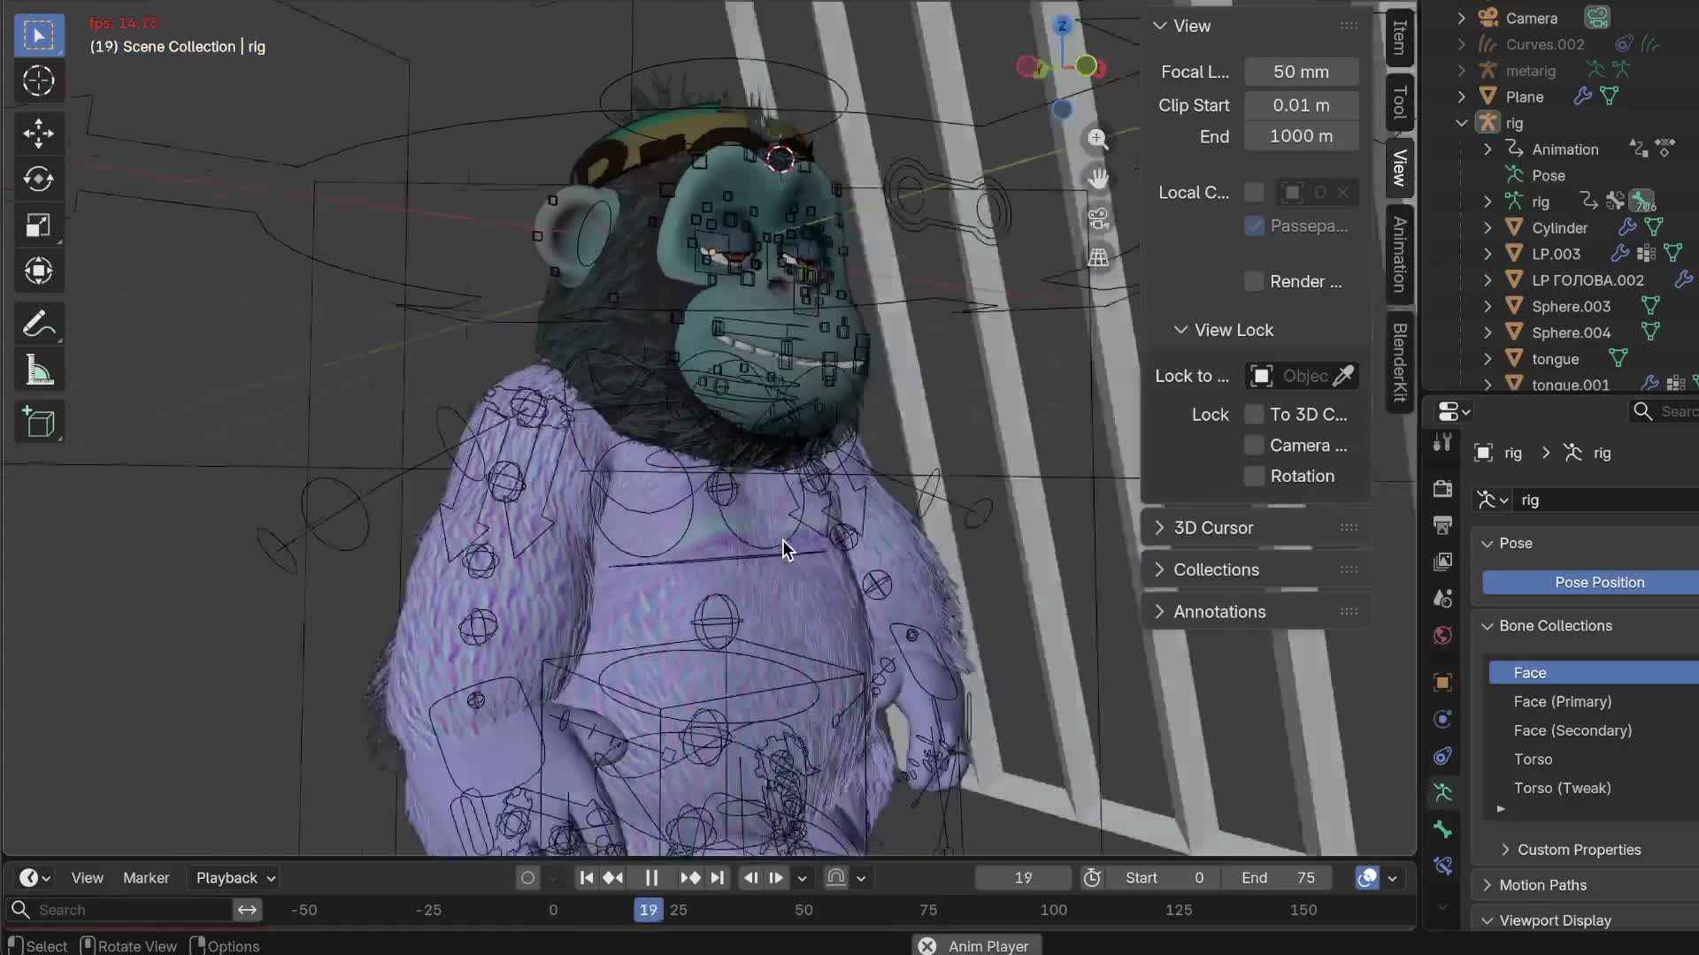
Task: Toggle the timeline search swap arrows button
Action: click(247, 910)
